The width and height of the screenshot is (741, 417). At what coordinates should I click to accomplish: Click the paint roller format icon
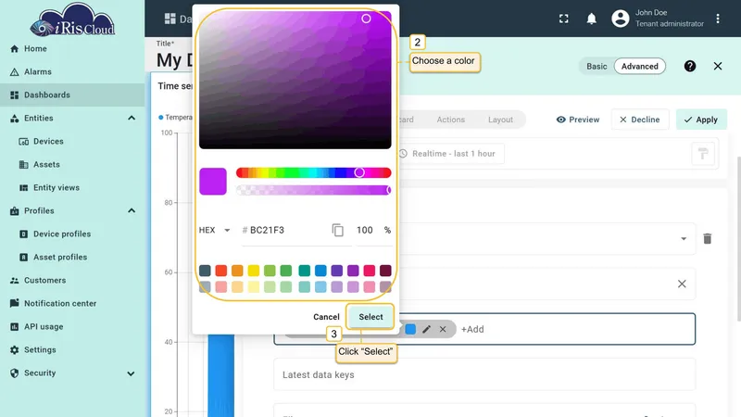point(703,154)
